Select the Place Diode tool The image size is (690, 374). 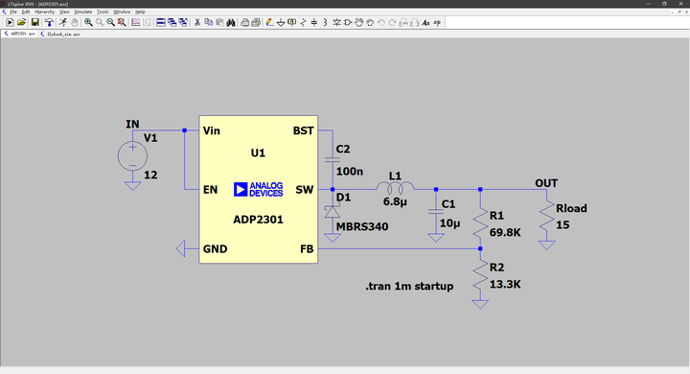(336, 22)
